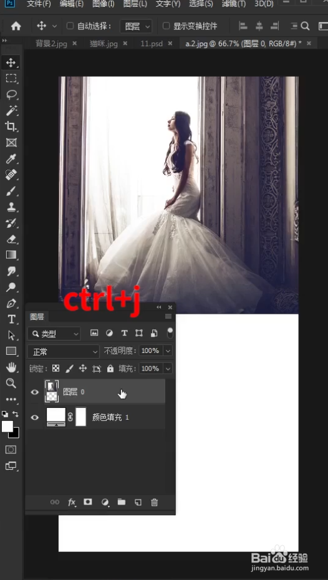
Task: Select the Horizontal Type tool
Action: [x=11, y=319]
